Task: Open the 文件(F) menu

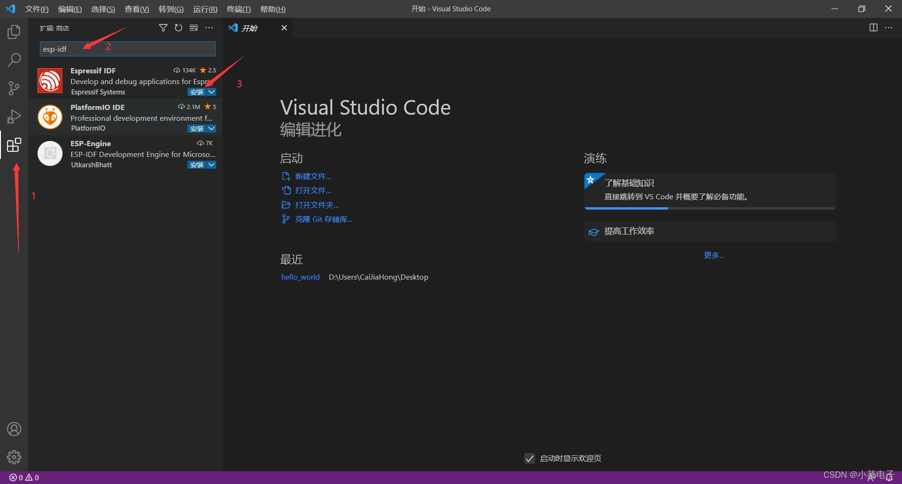Action: point(37,9)
